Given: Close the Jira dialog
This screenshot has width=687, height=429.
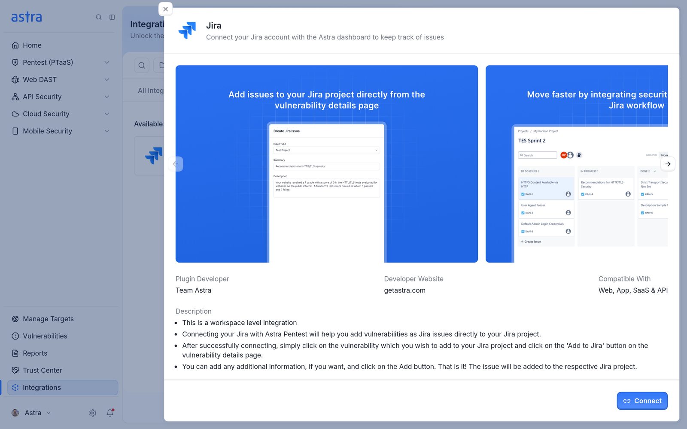Looking at the screenshot, I should (165, 9).
